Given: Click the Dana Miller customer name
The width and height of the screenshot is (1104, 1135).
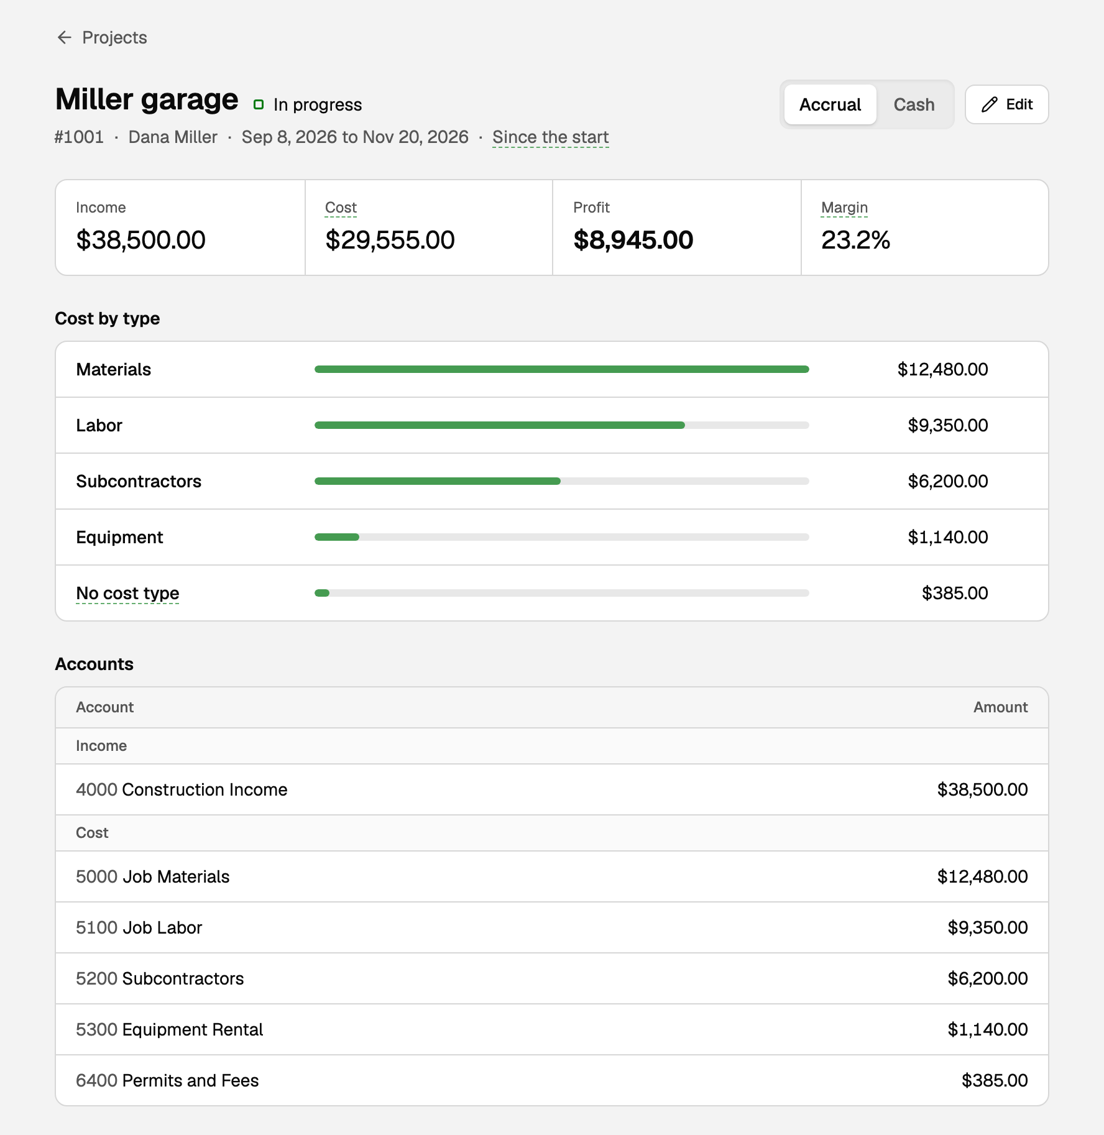Looking at the screenshot, I should point(173,137).
